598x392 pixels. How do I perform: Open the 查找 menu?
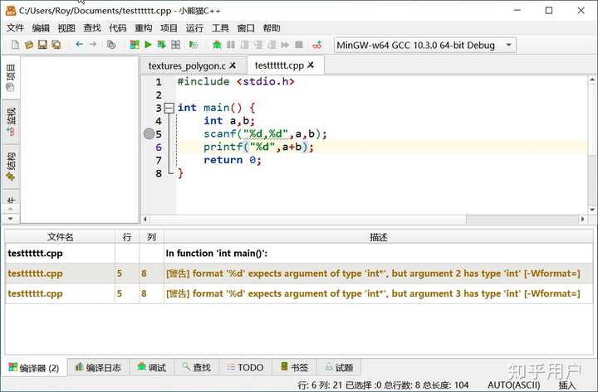(92, 28)
